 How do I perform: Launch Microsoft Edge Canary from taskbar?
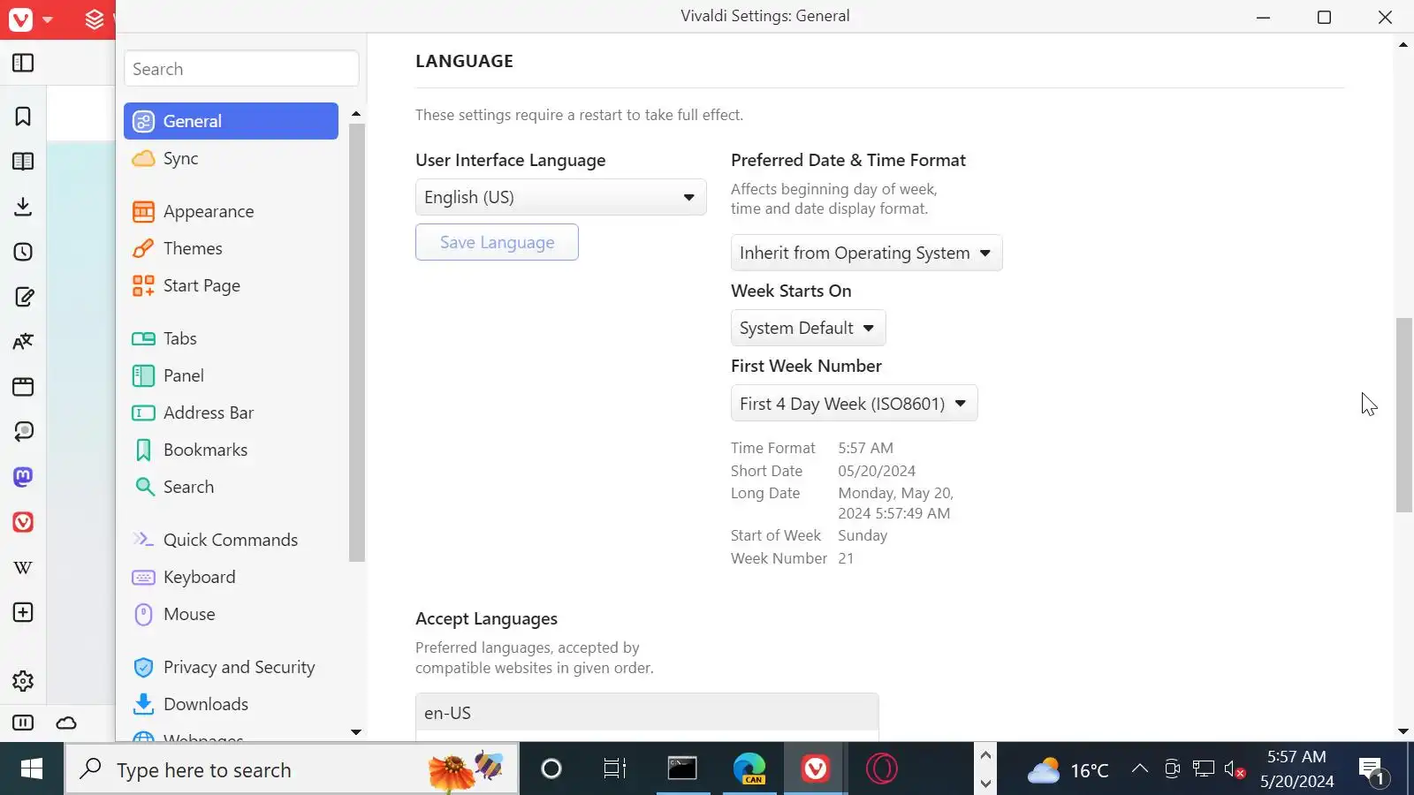pyautogui.click(x=749, y=769)
